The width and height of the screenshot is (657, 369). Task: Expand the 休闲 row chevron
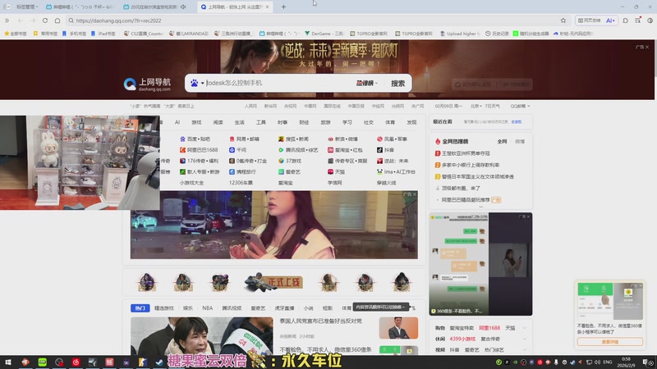(x=524, y=339)
